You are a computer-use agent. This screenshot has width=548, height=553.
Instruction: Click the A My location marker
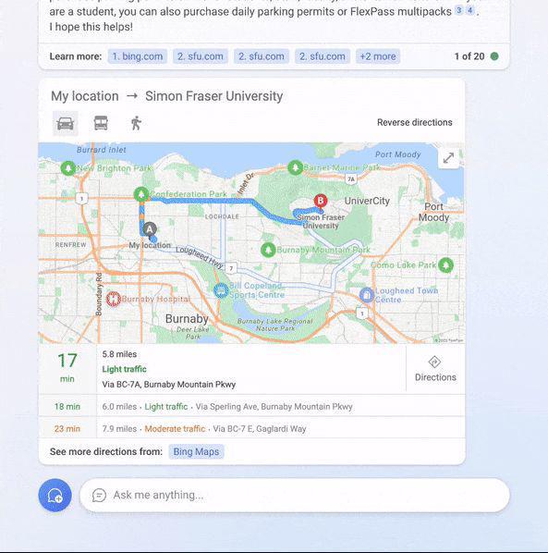(150, 229)
